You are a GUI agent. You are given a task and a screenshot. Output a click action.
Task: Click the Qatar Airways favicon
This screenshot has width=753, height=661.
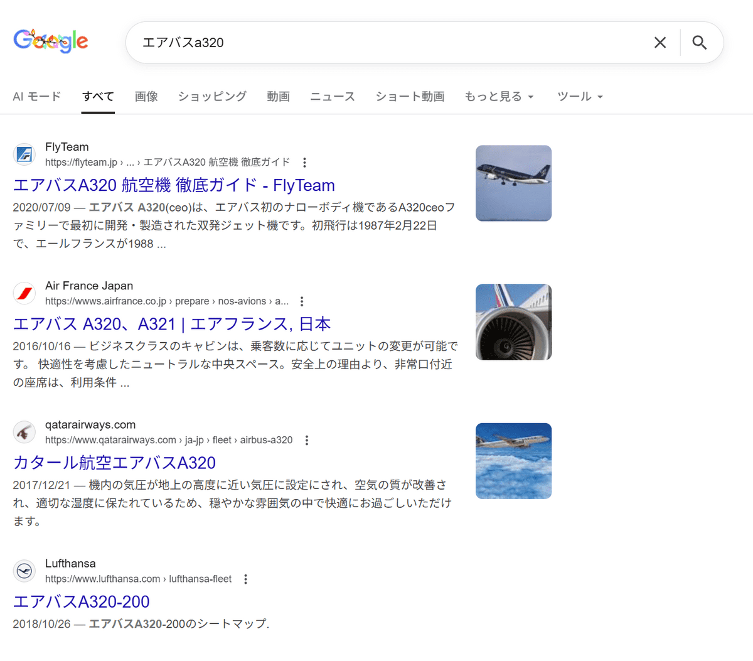(x=24, y=432)
